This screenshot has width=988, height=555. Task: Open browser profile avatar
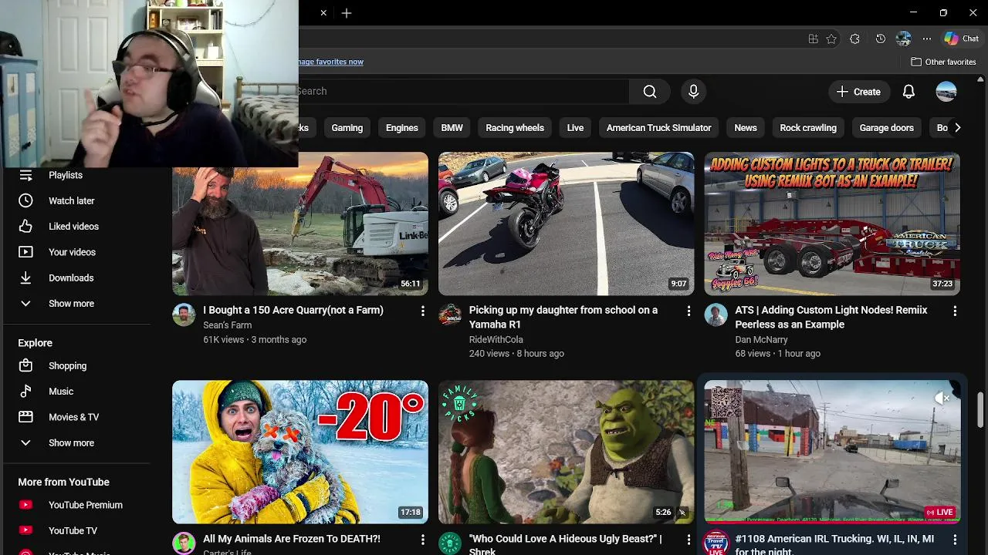click(x=904, y=39)
